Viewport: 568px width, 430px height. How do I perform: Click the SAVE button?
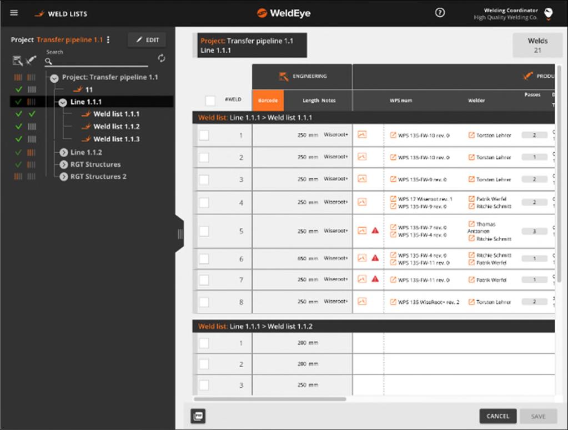[x=538, y=416]
